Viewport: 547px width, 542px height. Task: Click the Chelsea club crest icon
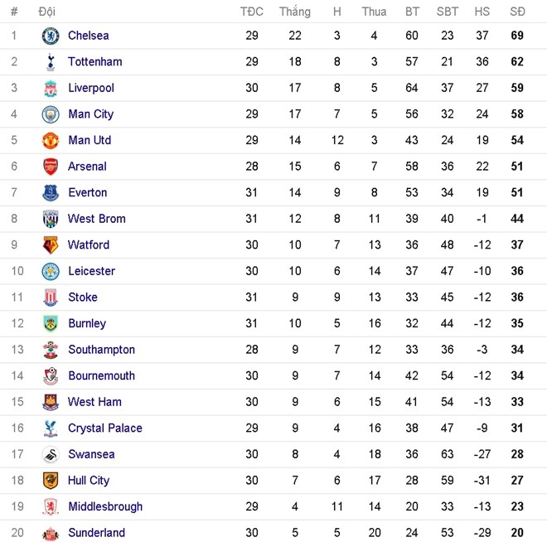(51, 36)
